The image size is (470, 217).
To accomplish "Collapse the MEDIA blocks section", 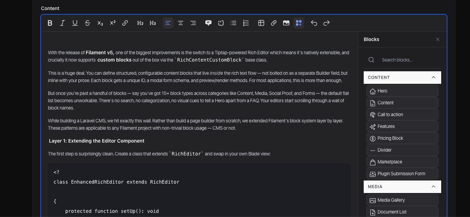I will coord(434,187).
